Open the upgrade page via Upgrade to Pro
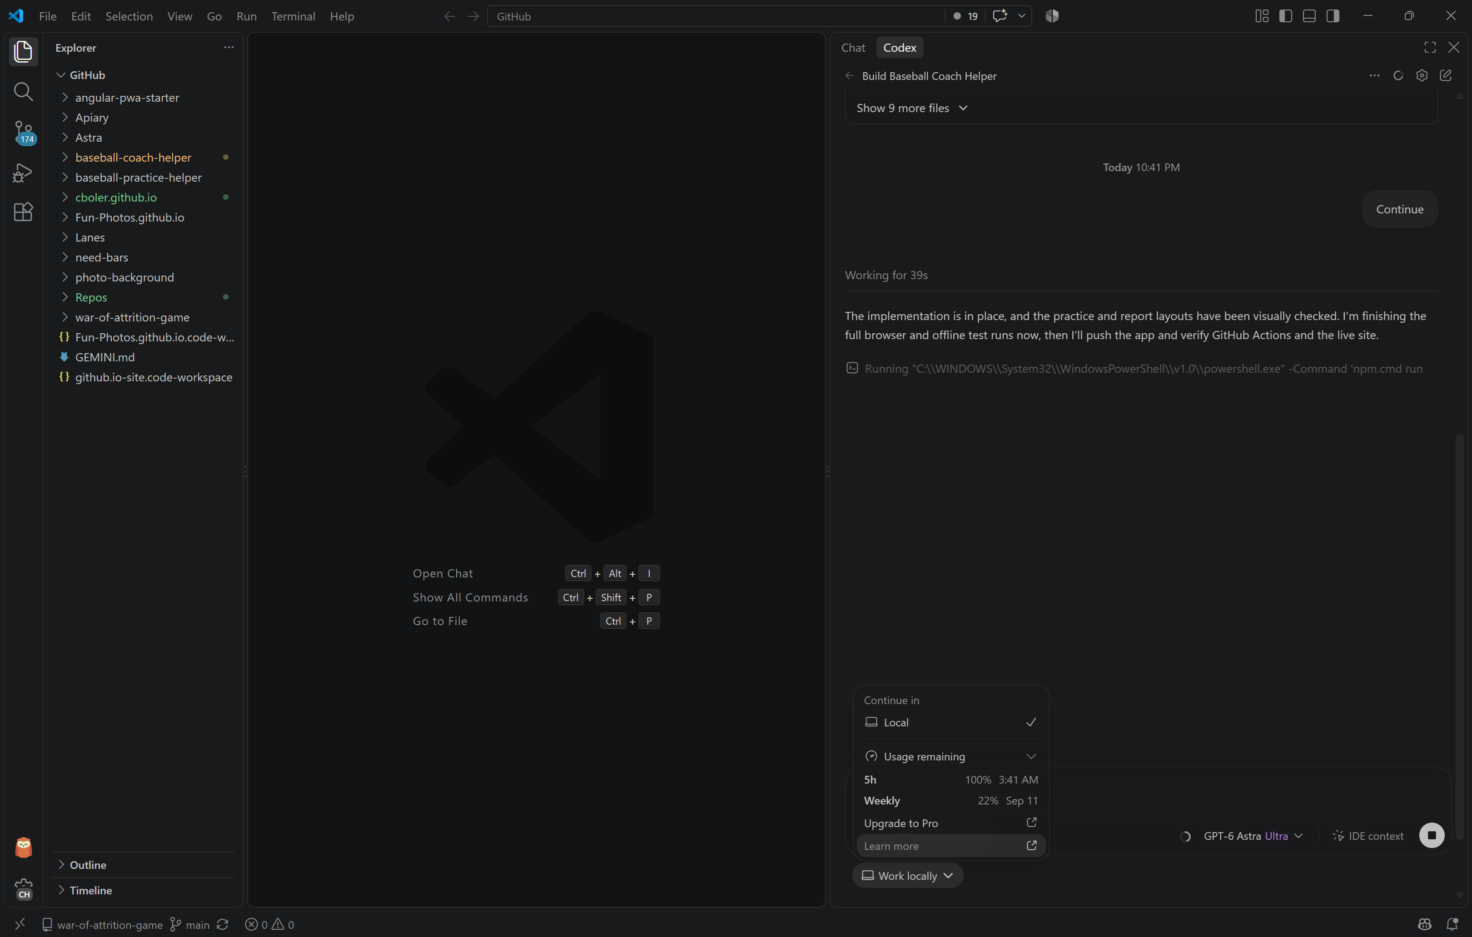The image size is (1472, 937). pyautogui.click(x=950, y=823)
